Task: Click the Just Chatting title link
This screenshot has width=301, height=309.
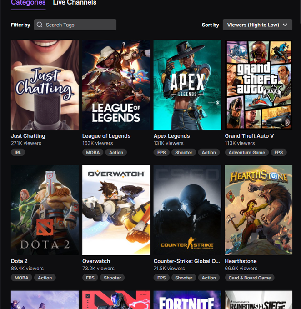Action: pos(28,136)
